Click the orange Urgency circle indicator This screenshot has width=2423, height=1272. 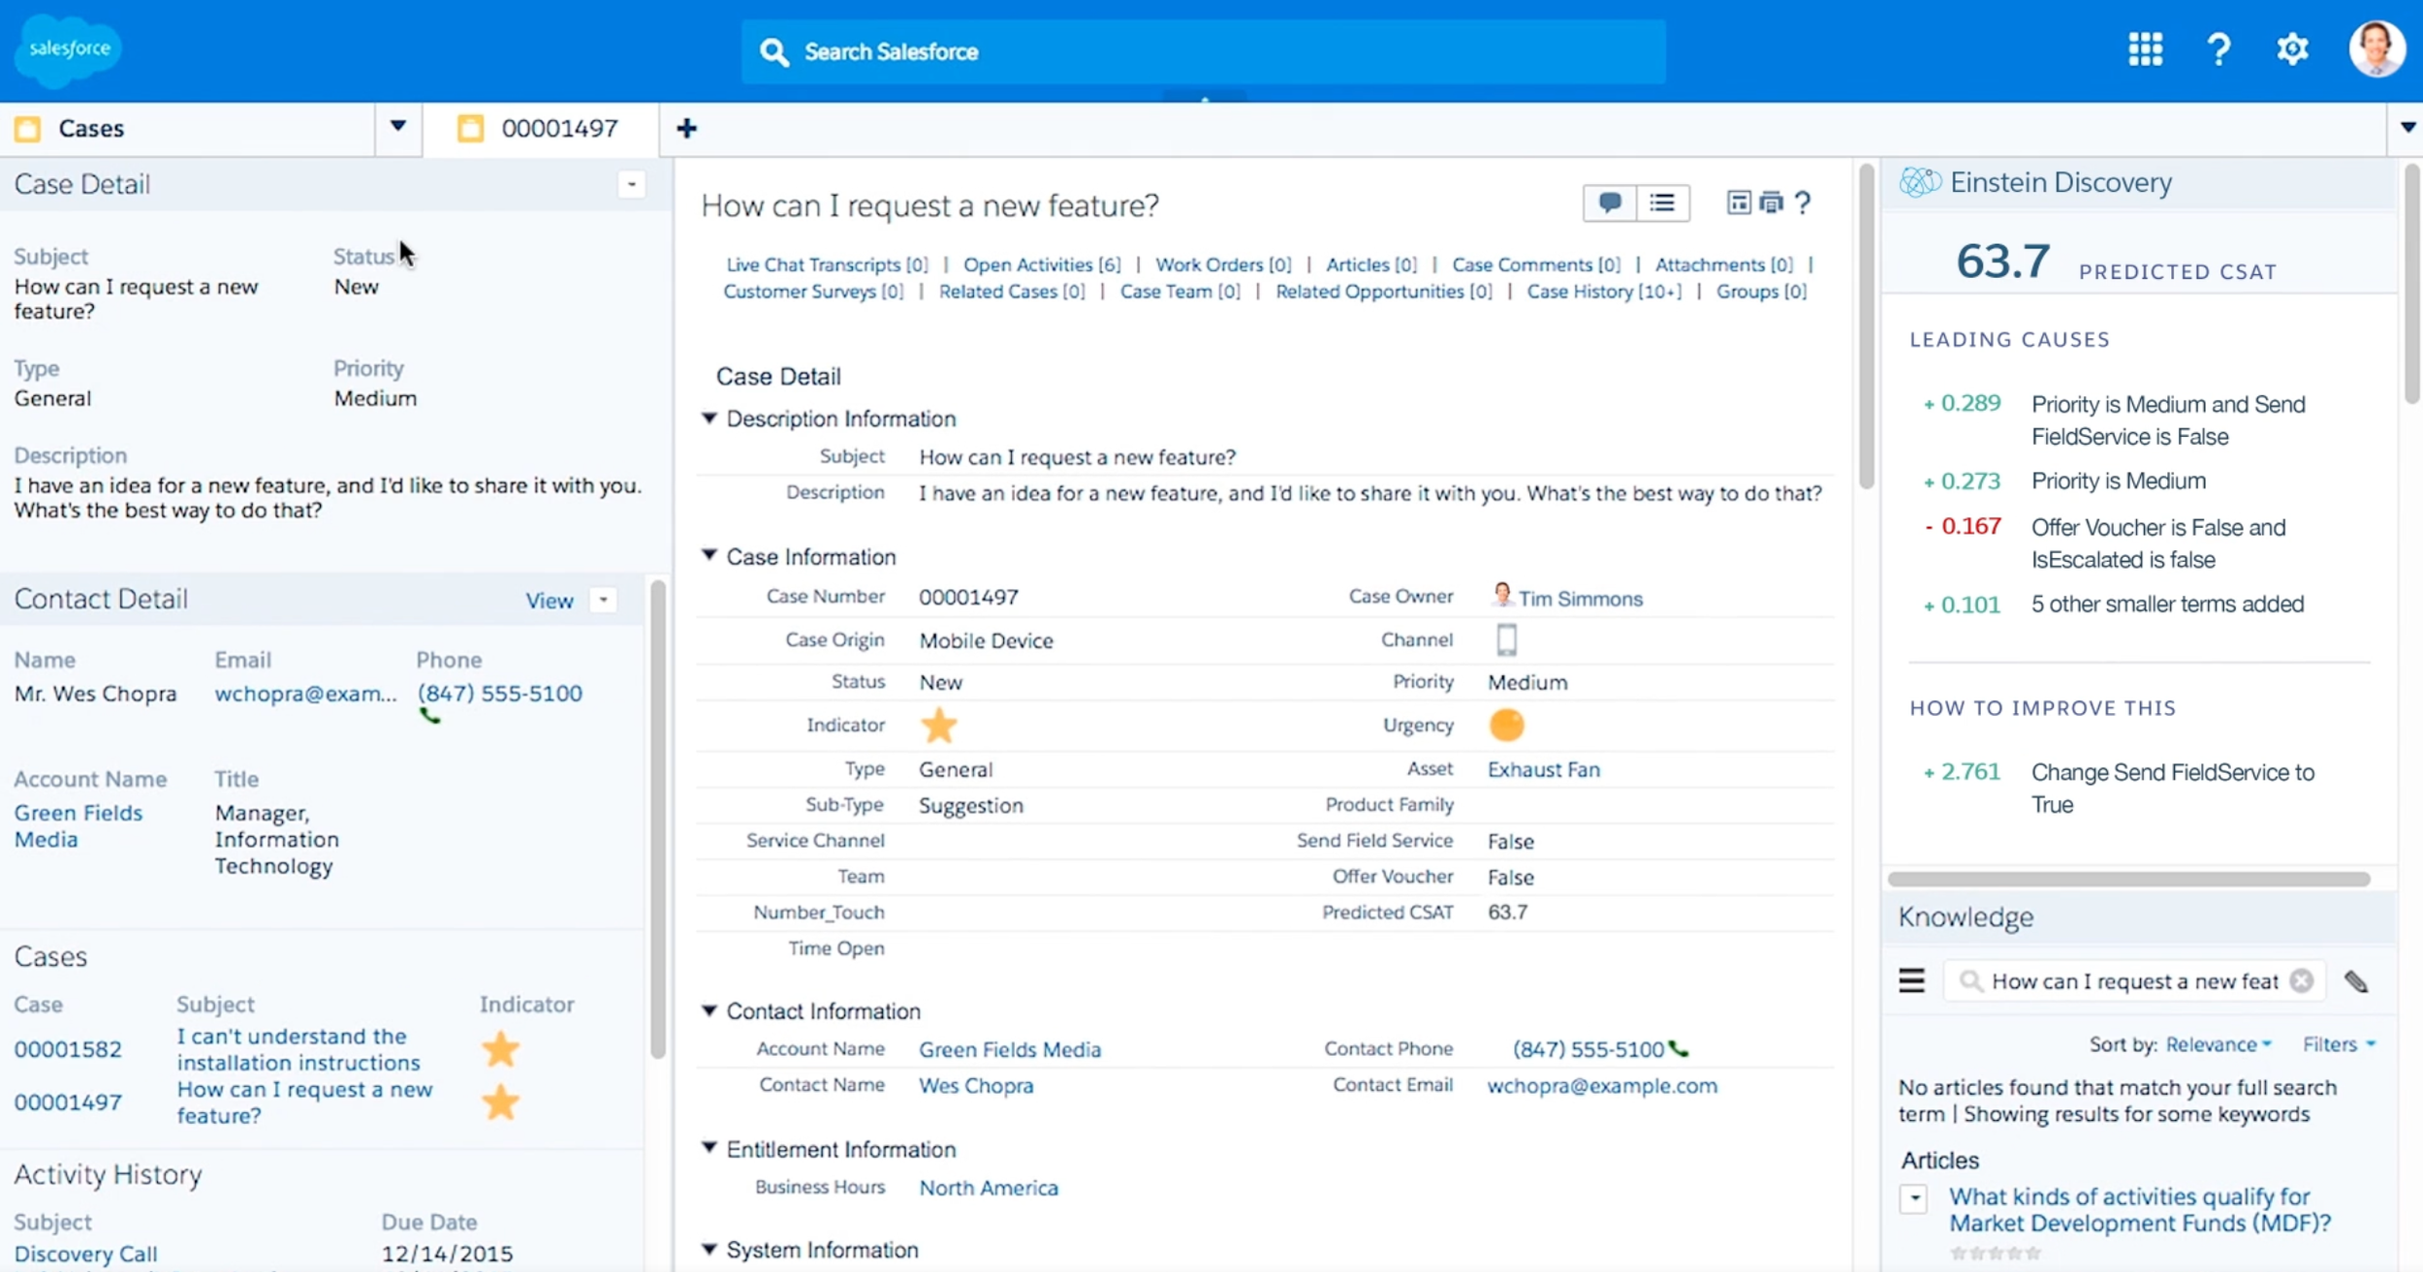point(1506,725)
